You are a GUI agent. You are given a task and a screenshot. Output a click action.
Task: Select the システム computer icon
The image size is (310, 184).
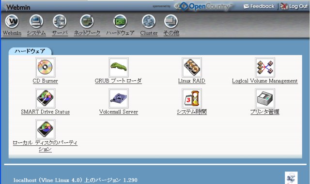(36, 21)
